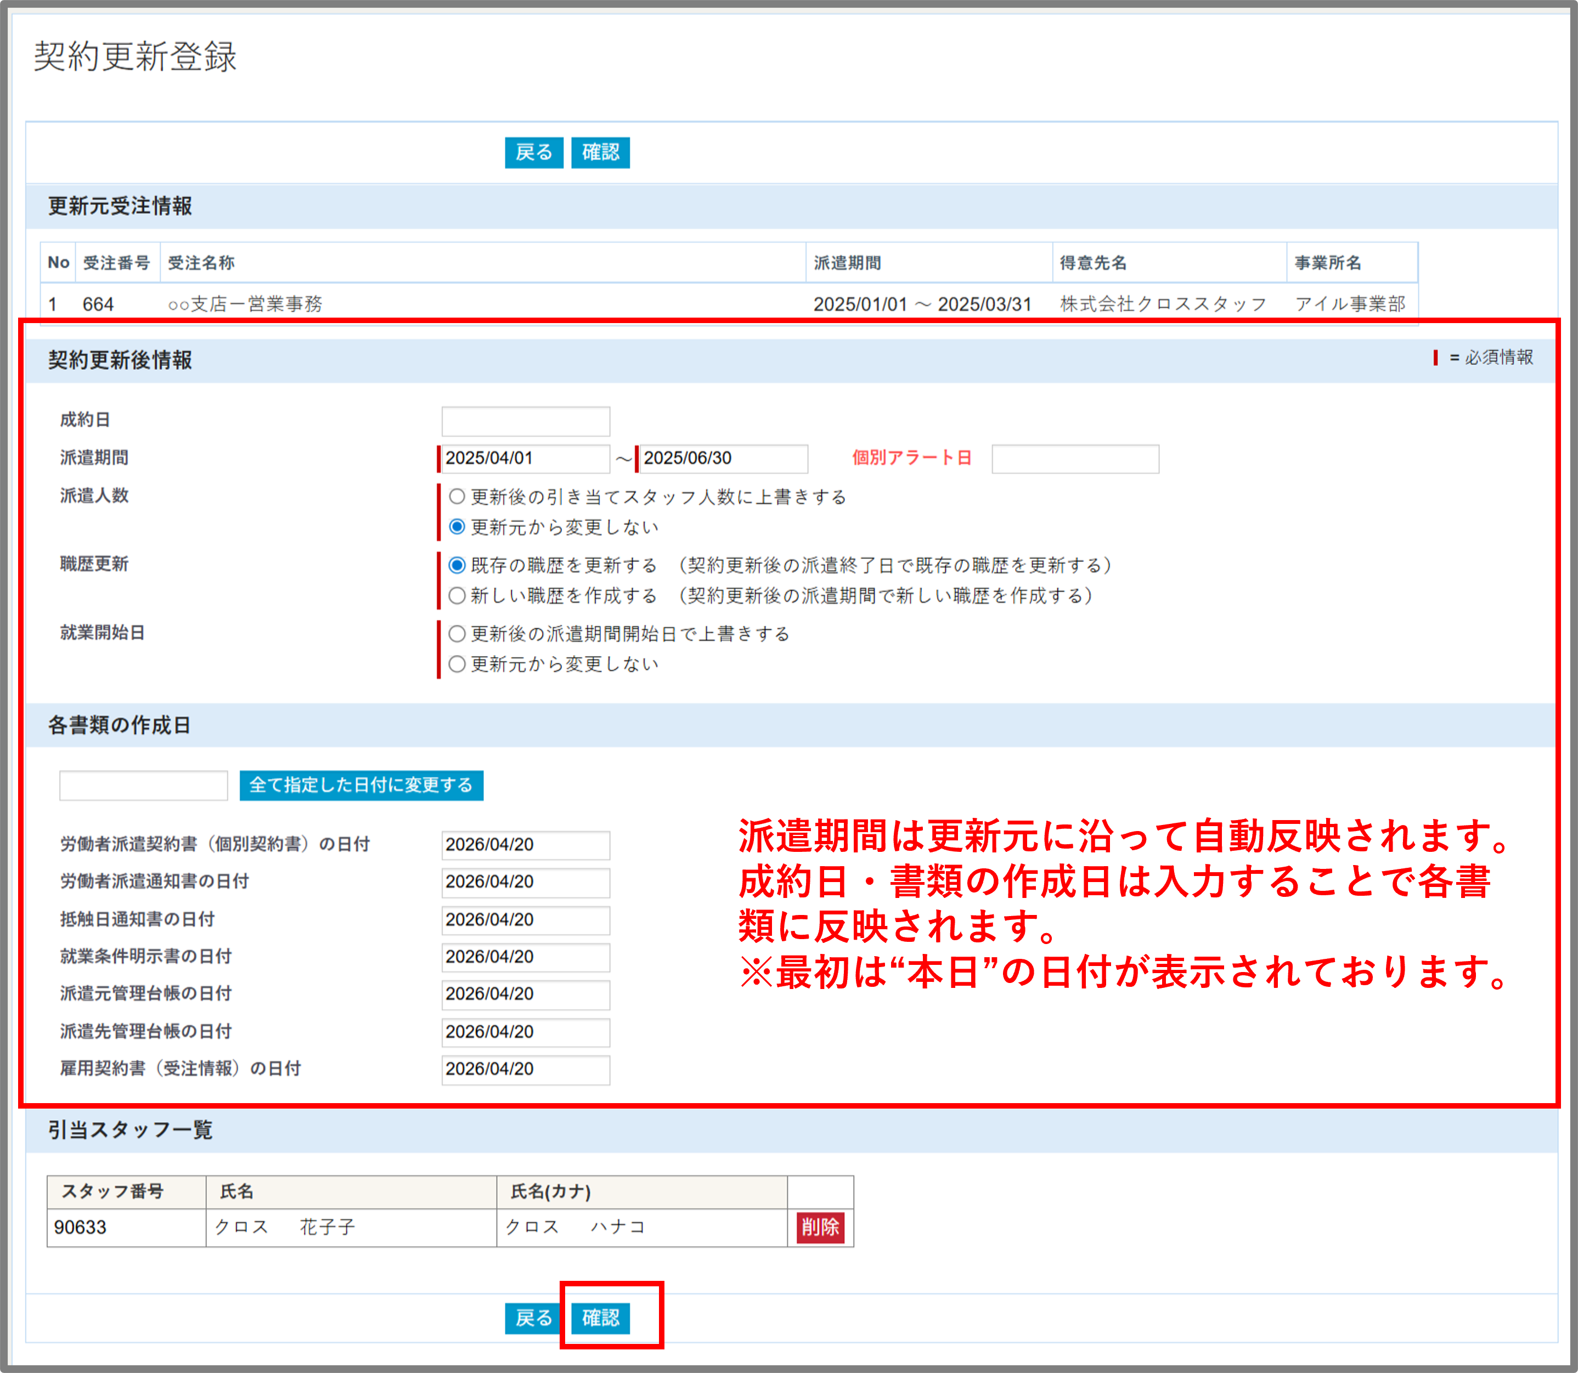Select 派遣人数 更新元から変更しない radio
This screenshot has height=1373, width=1578.
click(457, 527)
